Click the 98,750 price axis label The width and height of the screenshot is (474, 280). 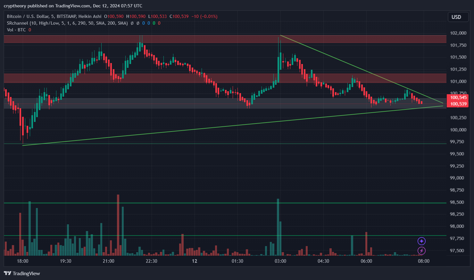point(457,190)
